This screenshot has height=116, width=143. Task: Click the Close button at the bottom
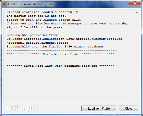pos(129,109)
